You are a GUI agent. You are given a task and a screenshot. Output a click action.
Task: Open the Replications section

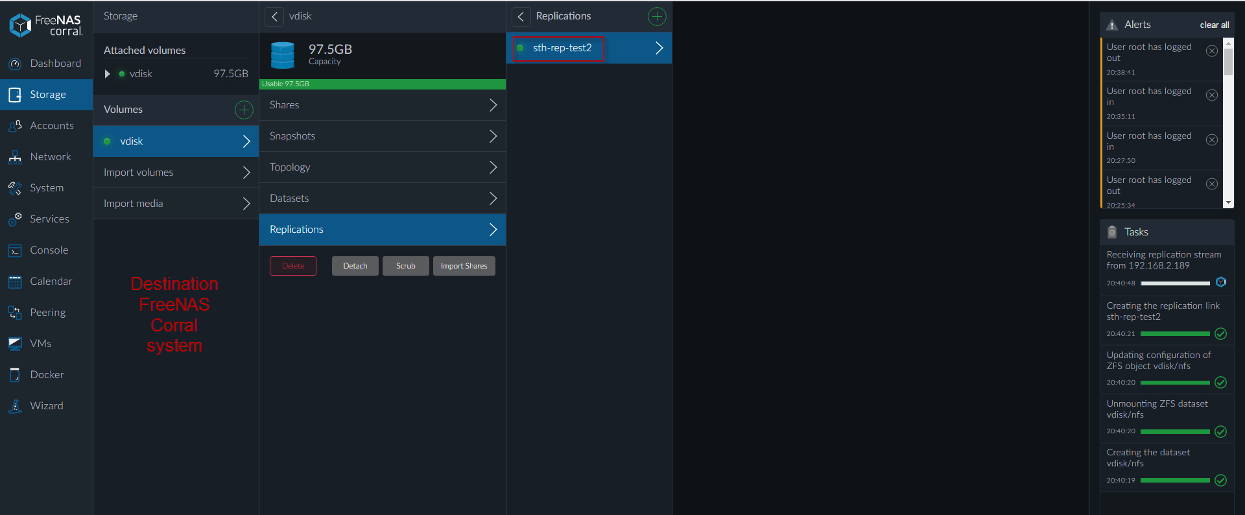coord(383,230)
